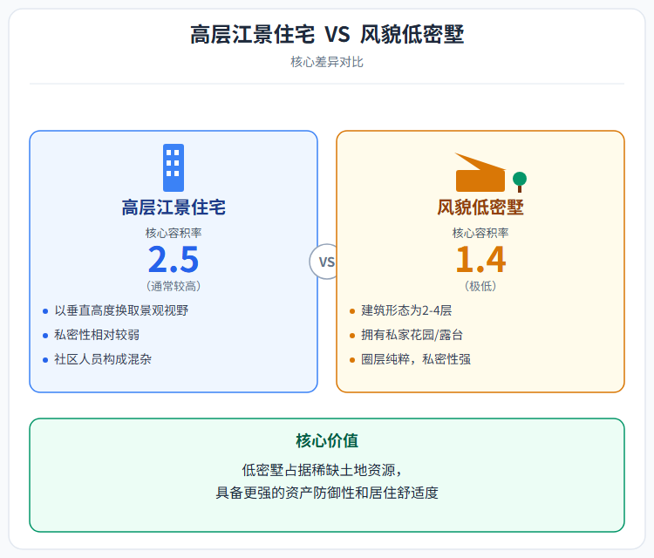Click the 核心容积率 label in blue card
The height and width of the screenshot is (558, 654).
click(x=174, y=233)
